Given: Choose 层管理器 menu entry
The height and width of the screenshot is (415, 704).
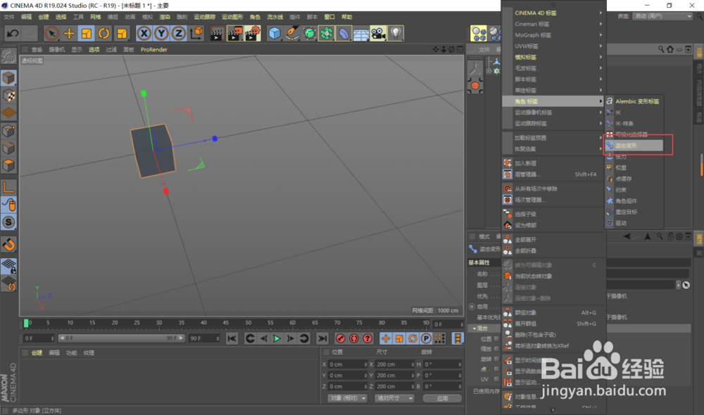Looking at the screenshot, I should (553, 174).
